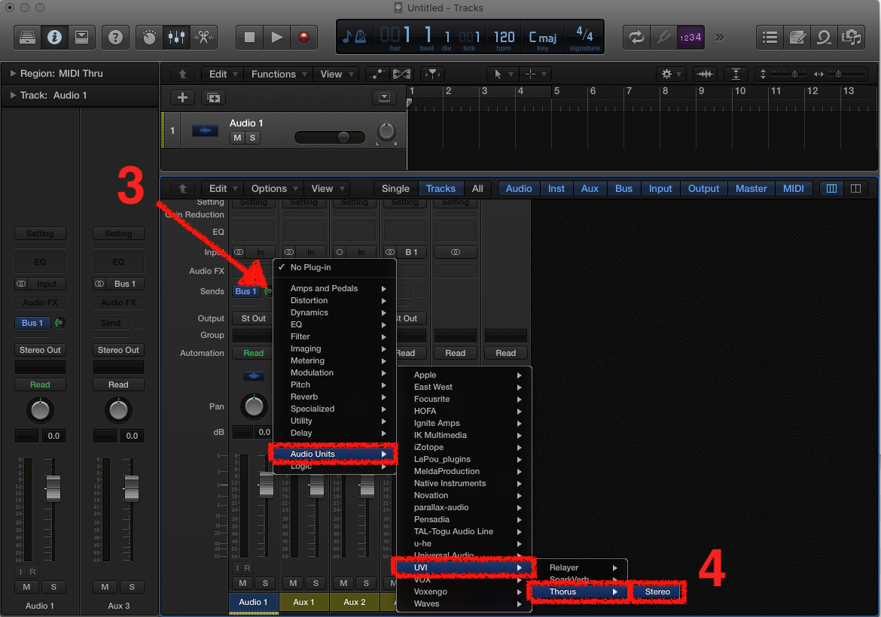Open the Functions dropdown menu
This screenshot has height=617, width=881.
point(279,74)
